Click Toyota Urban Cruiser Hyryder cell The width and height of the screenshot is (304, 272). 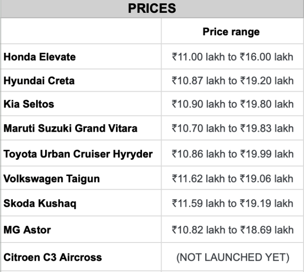pyautogui.click(x=78, y=154)
